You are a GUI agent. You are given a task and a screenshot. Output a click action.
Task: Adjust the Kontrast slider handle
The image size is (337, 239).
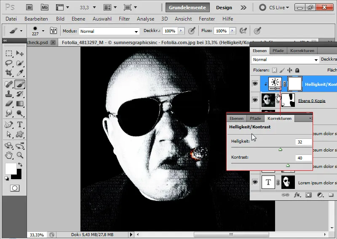[288, 165]
